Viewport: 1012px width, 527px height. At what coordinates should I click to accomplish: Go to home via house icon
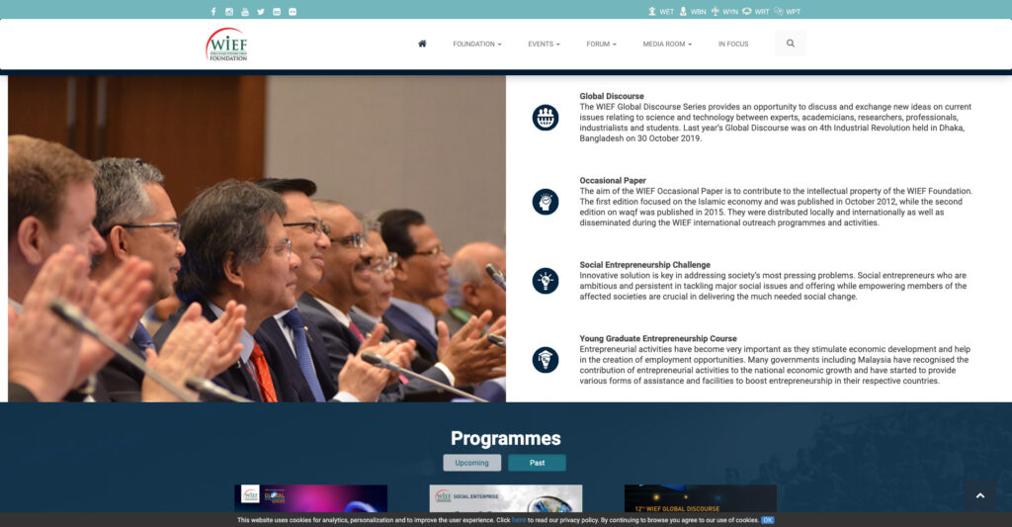click(422, 44)
